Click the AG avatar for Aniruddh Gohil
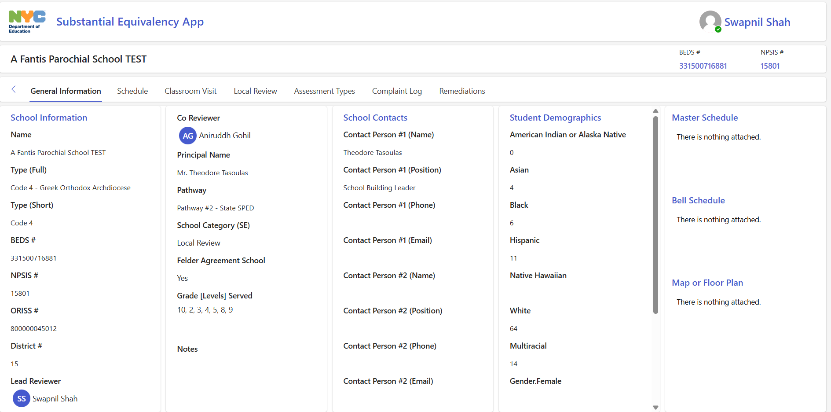This screenshot has width=831, height=412. click(187, 136)
